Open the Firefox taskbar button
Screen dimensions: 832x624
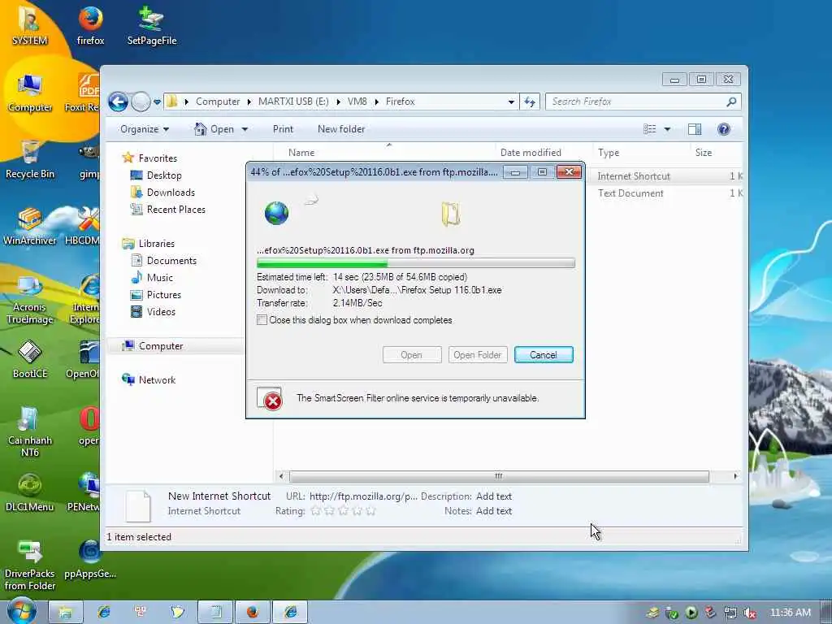253,612
